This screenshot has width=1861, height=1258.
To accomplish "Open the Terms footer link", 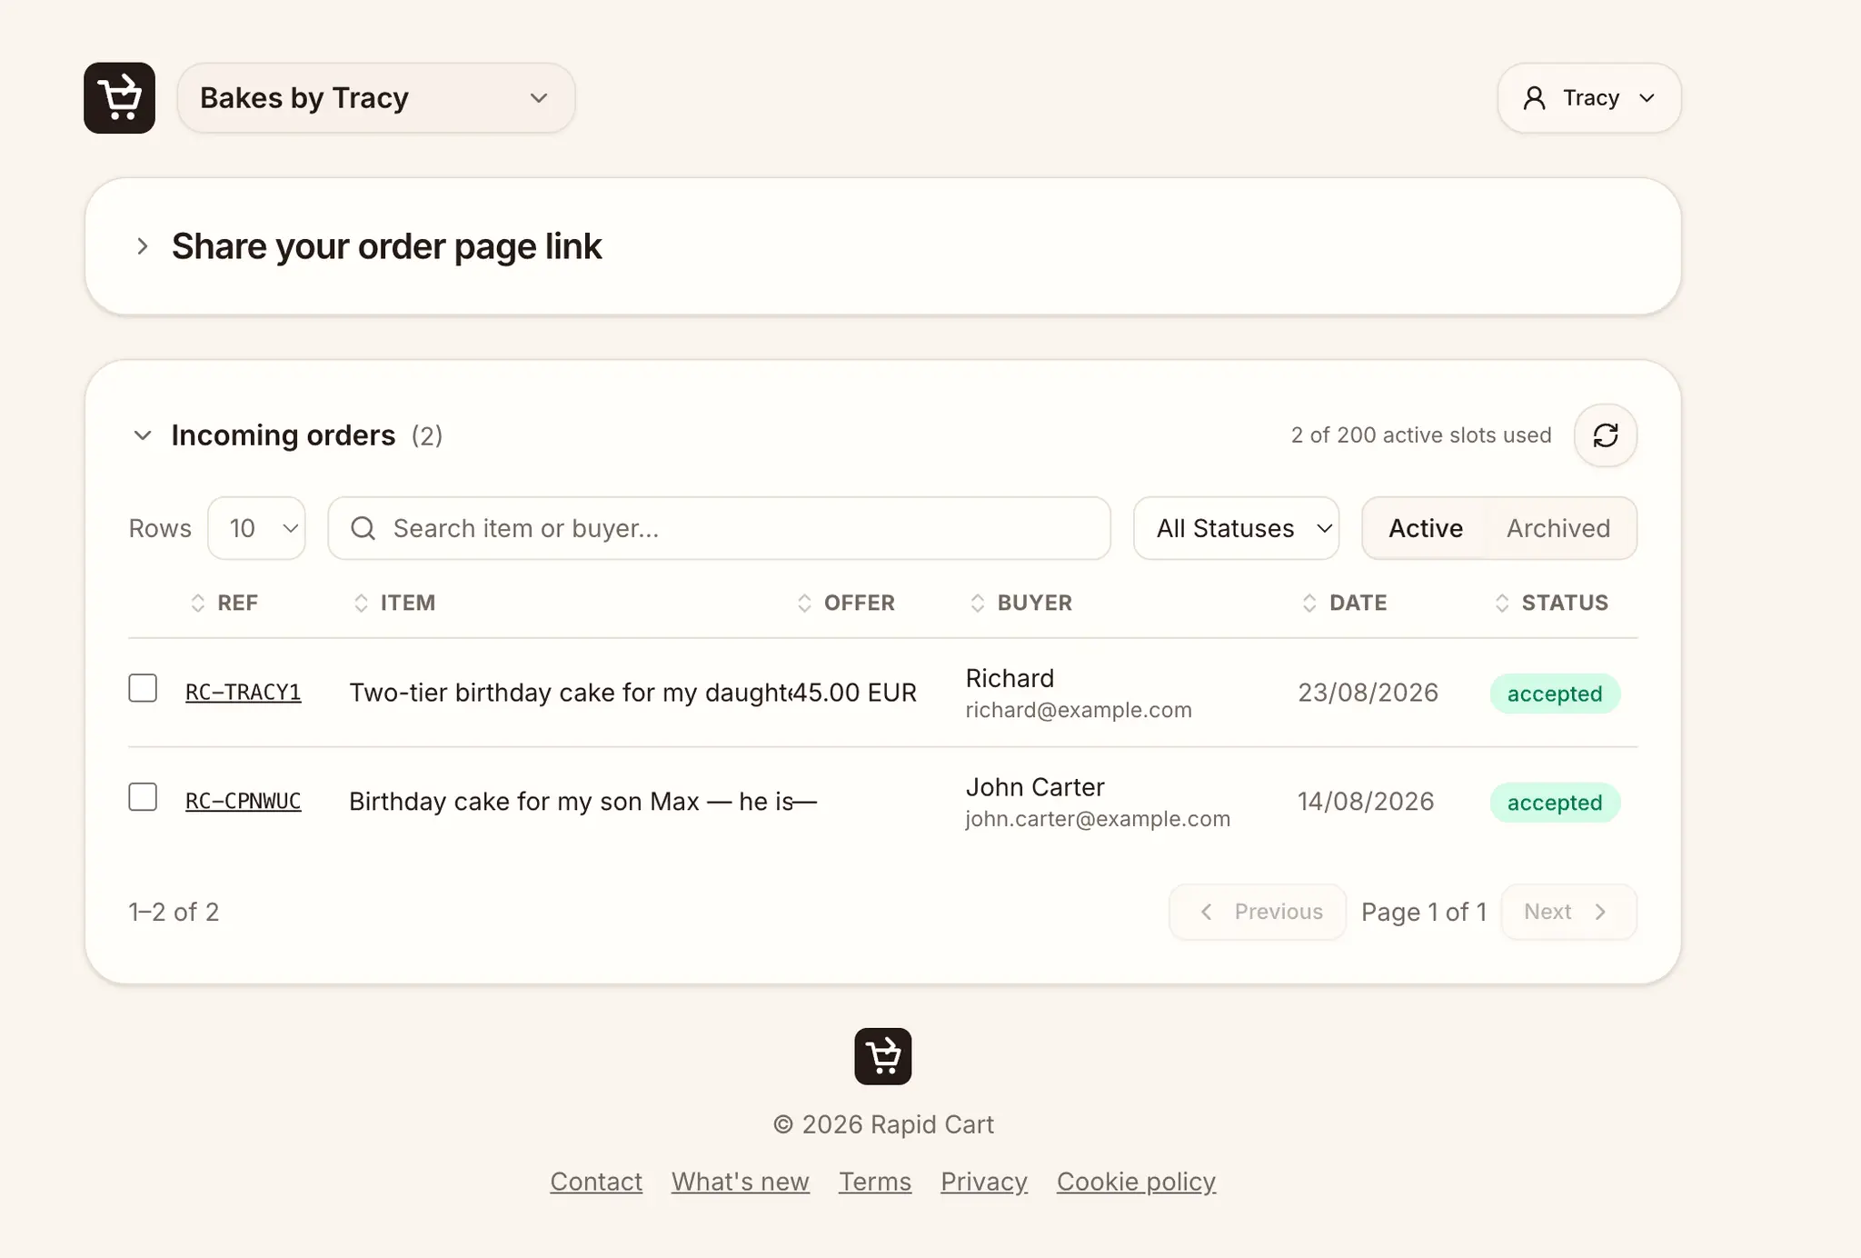I will pyautogui.click(x=875, y=1182).
